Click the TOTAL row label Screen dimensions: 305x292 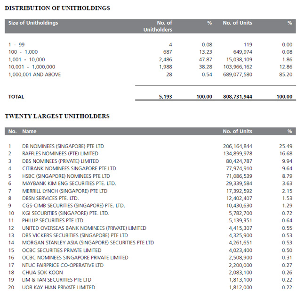[16, 97]
